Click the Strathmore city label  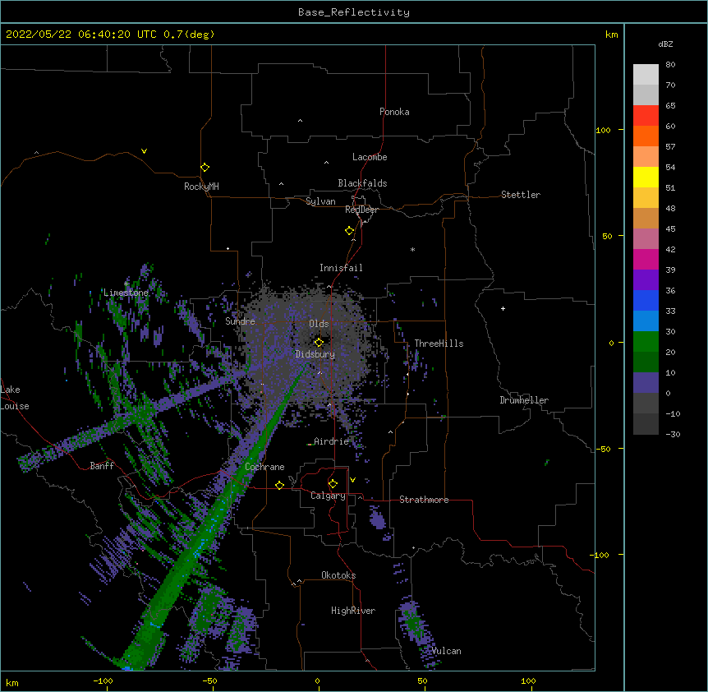424,500
